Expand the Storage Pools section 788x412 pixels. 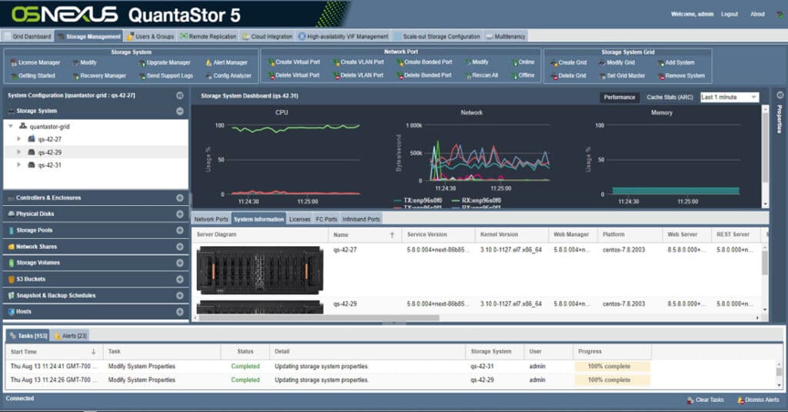[x=180, y=231]
